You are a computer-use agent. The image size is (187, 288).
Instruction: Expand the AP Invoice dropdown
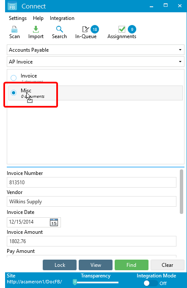pos(96,62)
